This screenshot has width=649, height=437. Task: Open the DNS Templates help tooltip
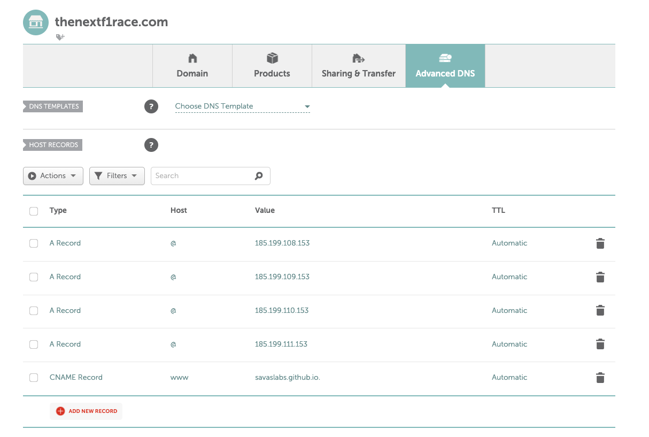[151, 106]
